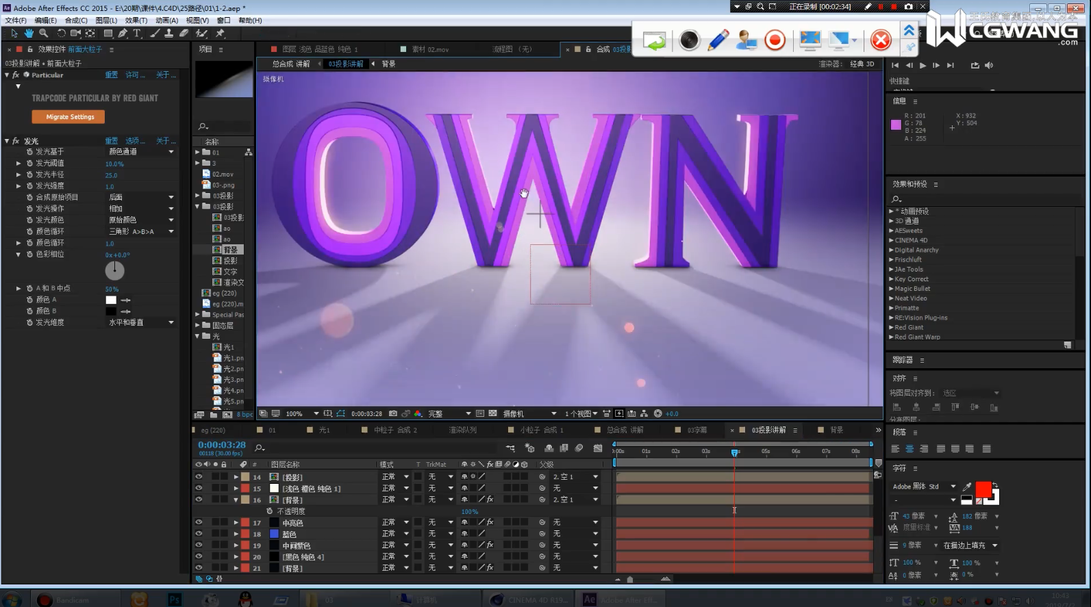Image resolution: width=1091 pixels, height=607 pixels.
Task: Click the snapshot camera icon in viewer
Action: coord(393,413)
